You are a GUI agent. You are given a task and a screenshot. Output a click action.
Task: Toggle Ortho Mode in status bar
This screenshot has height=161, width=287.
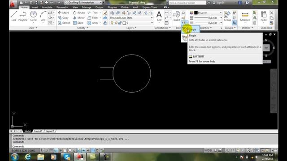click(56, 150)
